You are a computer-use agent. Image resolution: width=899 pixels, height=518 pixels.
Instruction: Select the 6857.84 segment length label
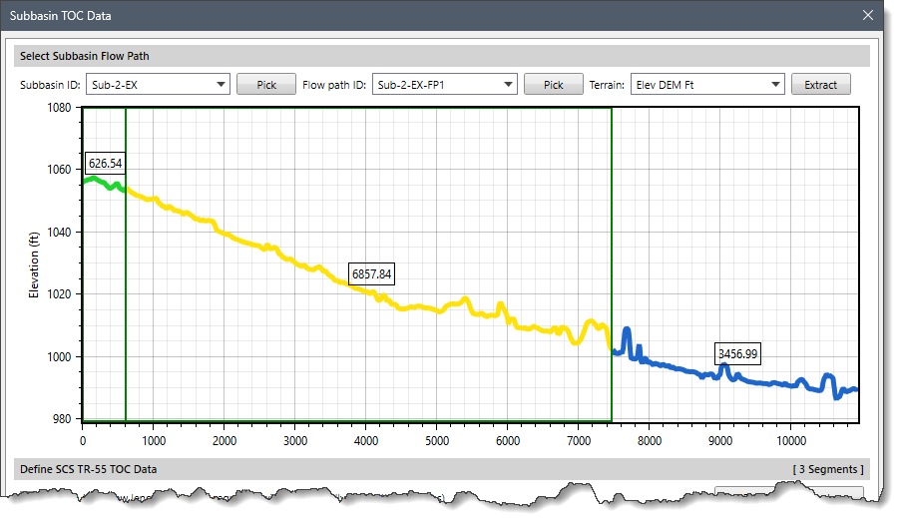point(371,273)
